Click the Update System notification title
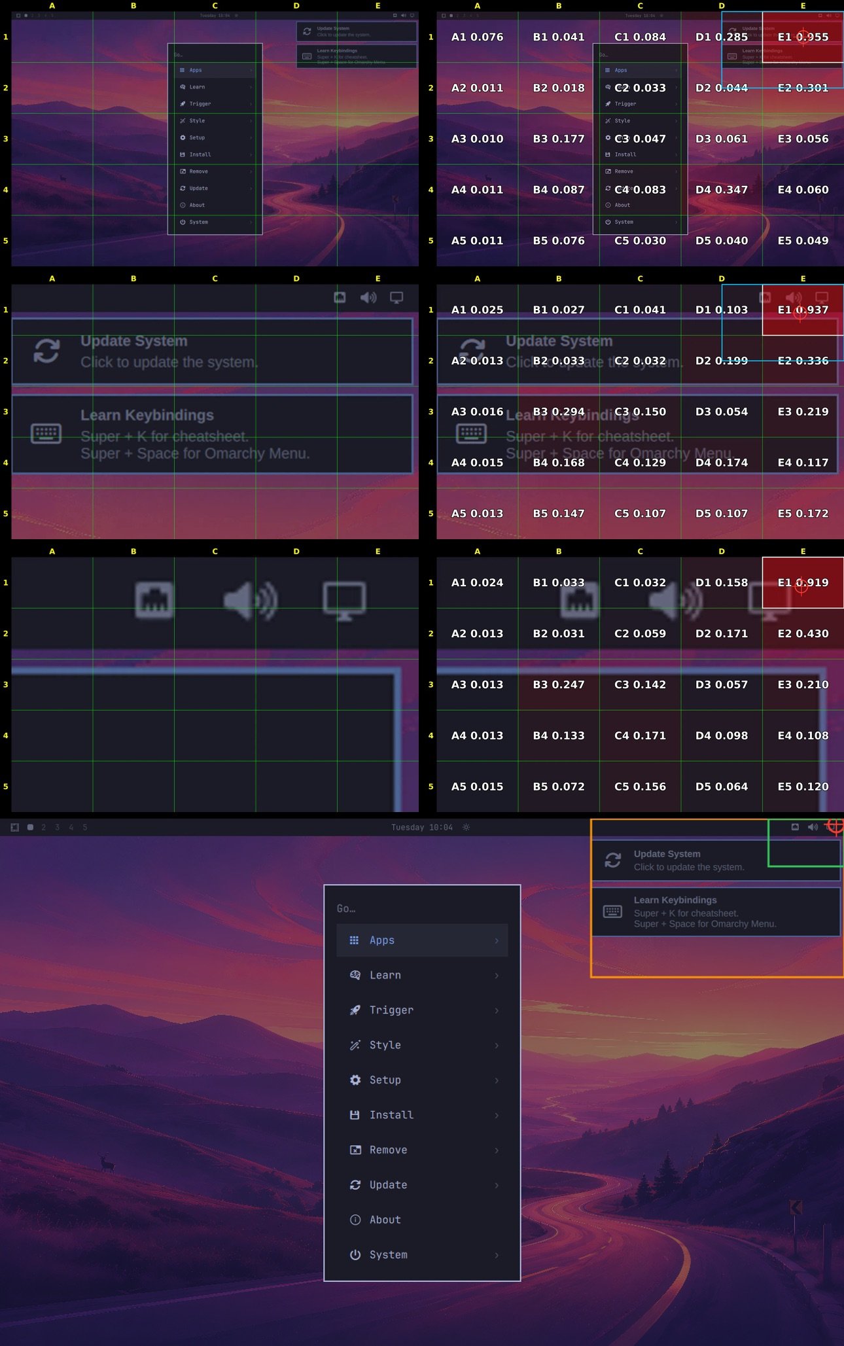This screenshot has width=844, height=1346. tap(667, 854)
